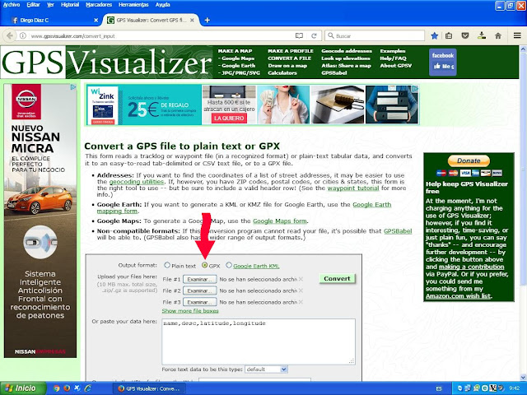Open the Editar menu

click(33, 5)
